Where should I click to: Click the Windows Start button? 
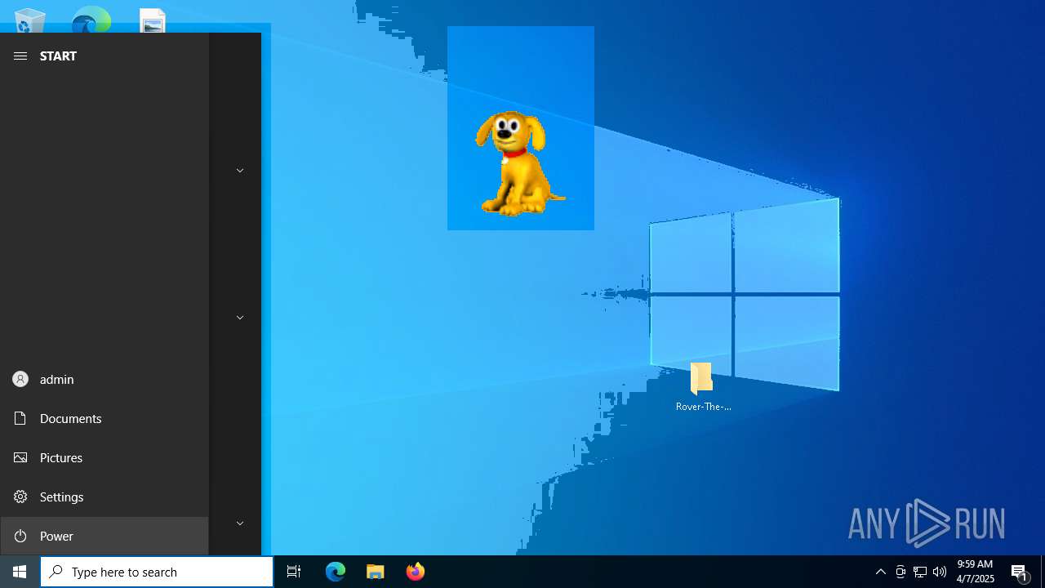[x=20, y=572]
